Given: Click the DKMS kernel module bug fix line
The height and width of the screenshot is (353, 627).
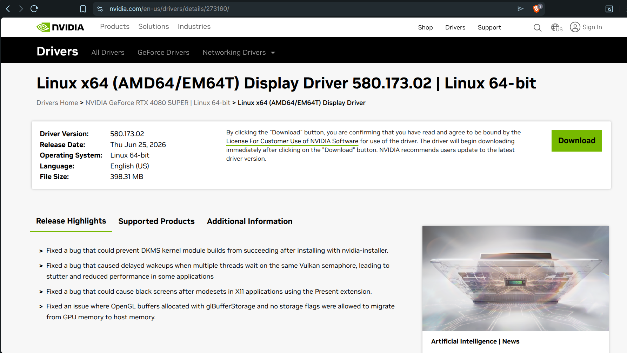Looking at the screenshot, I should (x=217, y=251).
